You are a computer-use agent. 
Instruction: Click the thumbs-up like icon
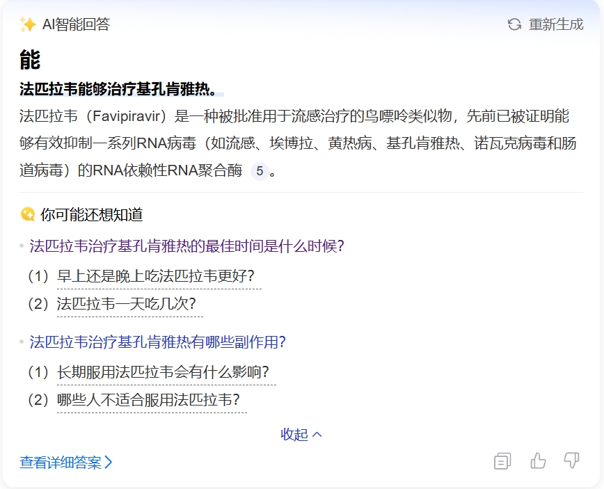[x=538, y=460]
